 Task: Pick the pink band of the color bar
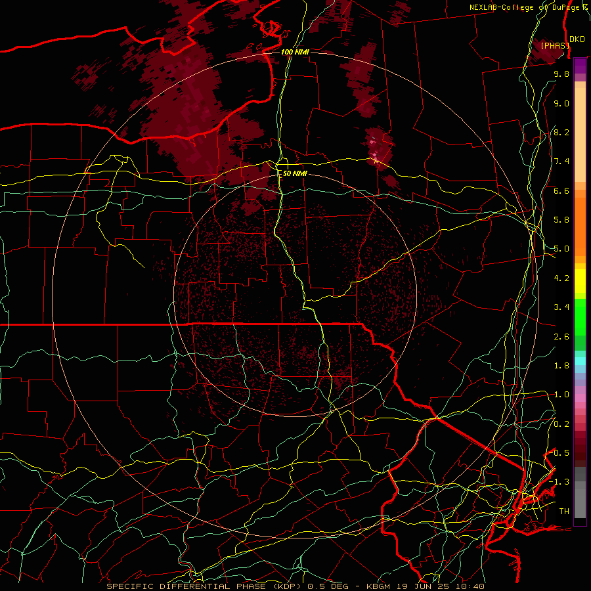click(x=580, y=397)
